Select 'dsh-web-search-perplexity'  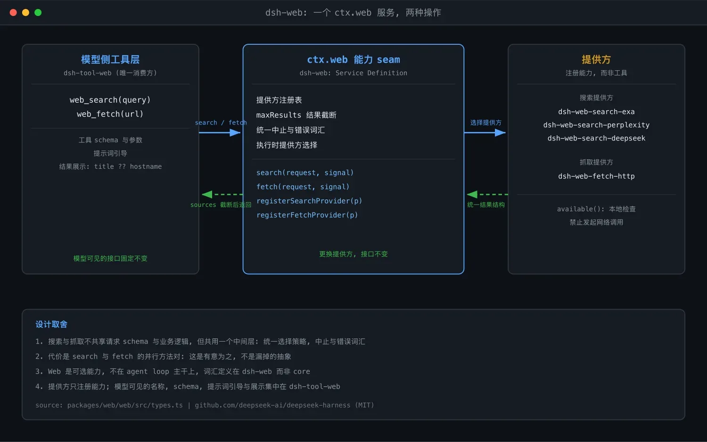pos(596,125)
